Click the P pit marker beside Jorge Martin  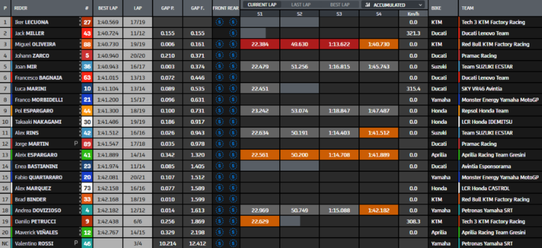coord(76,143)
